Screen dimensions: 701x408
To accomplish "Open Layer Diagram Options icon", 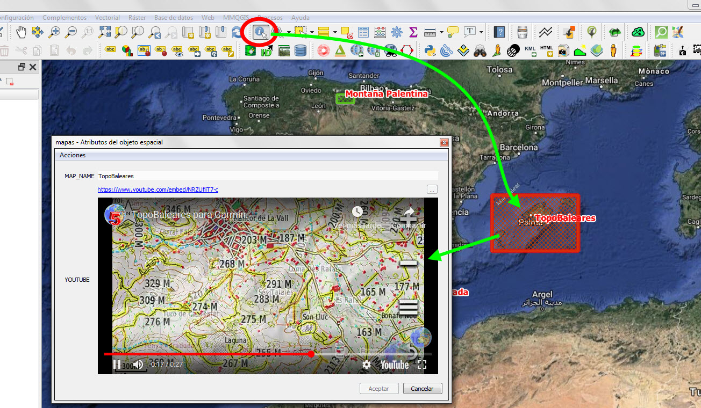I will [127, 50].
